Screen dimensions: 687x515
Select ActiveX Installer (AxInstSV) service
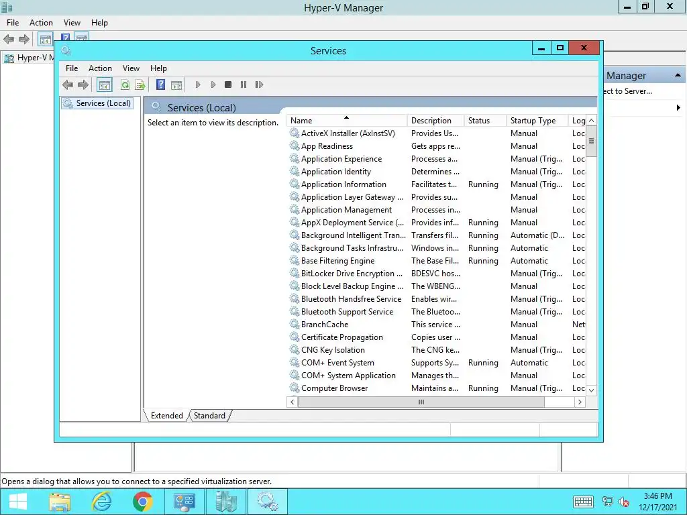click(x=436, y=133)
